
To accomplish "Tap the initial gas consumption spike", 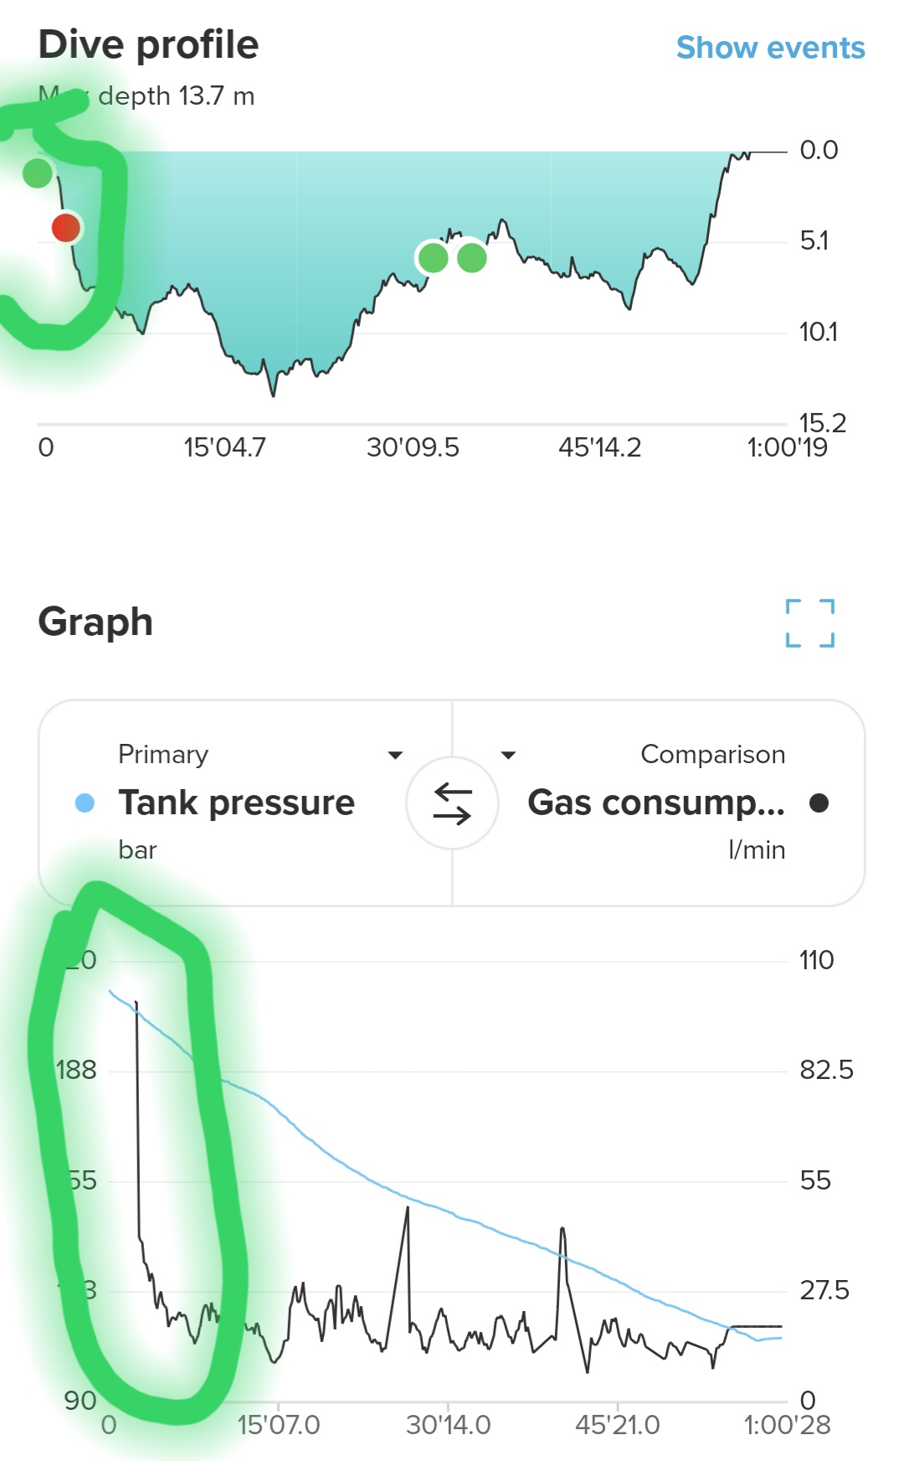I will tap(136, 1002).
